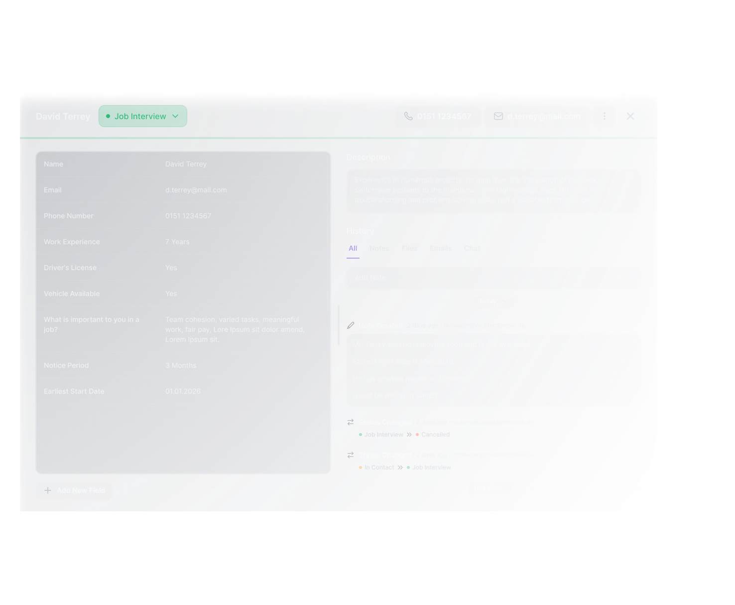
Task: Click the swap icon for the Cancelled status change
Action: 351,422
